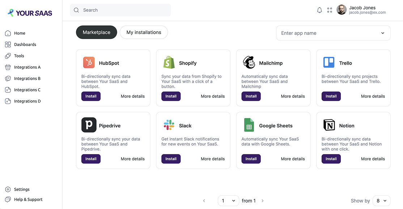This screenshot has height=209, width=403.
Task: Open notifications bell icon
Action: coord(319,10)
